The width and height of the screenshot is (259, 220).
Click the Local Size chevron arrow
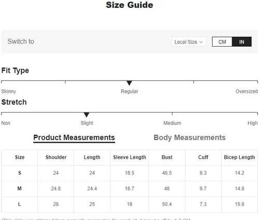(x=201, y=42)
